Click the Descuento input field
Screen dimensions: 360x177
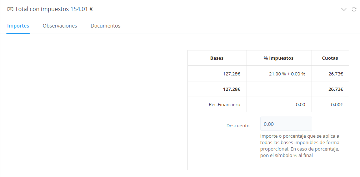coord(286,124)
